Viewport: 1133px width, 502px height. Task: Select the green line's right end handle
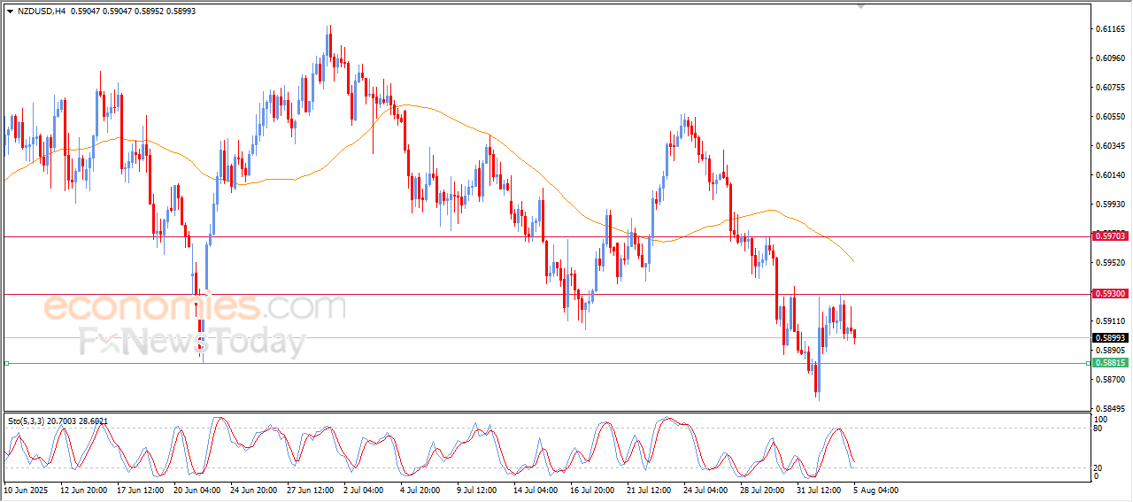click(1088, 363)
